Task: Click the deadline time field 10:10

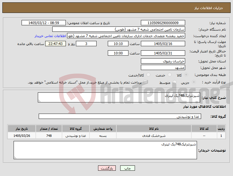Action: tap(118, 44)
